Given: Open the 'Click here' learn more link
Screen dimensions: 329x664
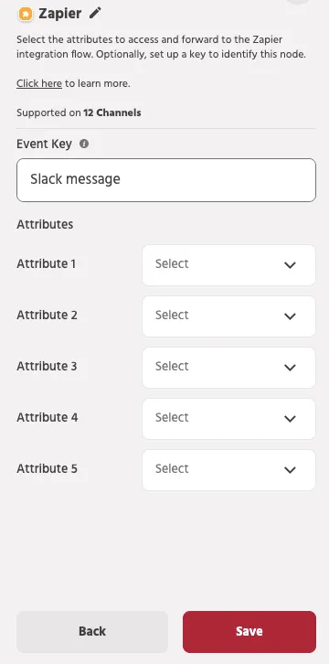Looking at the screenshot, I should pyautogui.click(x=39, y=83).
